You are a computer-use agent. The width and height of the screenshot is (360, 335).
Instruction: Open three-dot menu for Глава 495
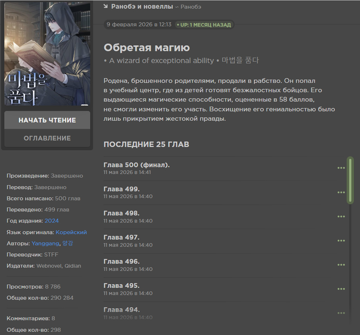click(x=341, y=289)
